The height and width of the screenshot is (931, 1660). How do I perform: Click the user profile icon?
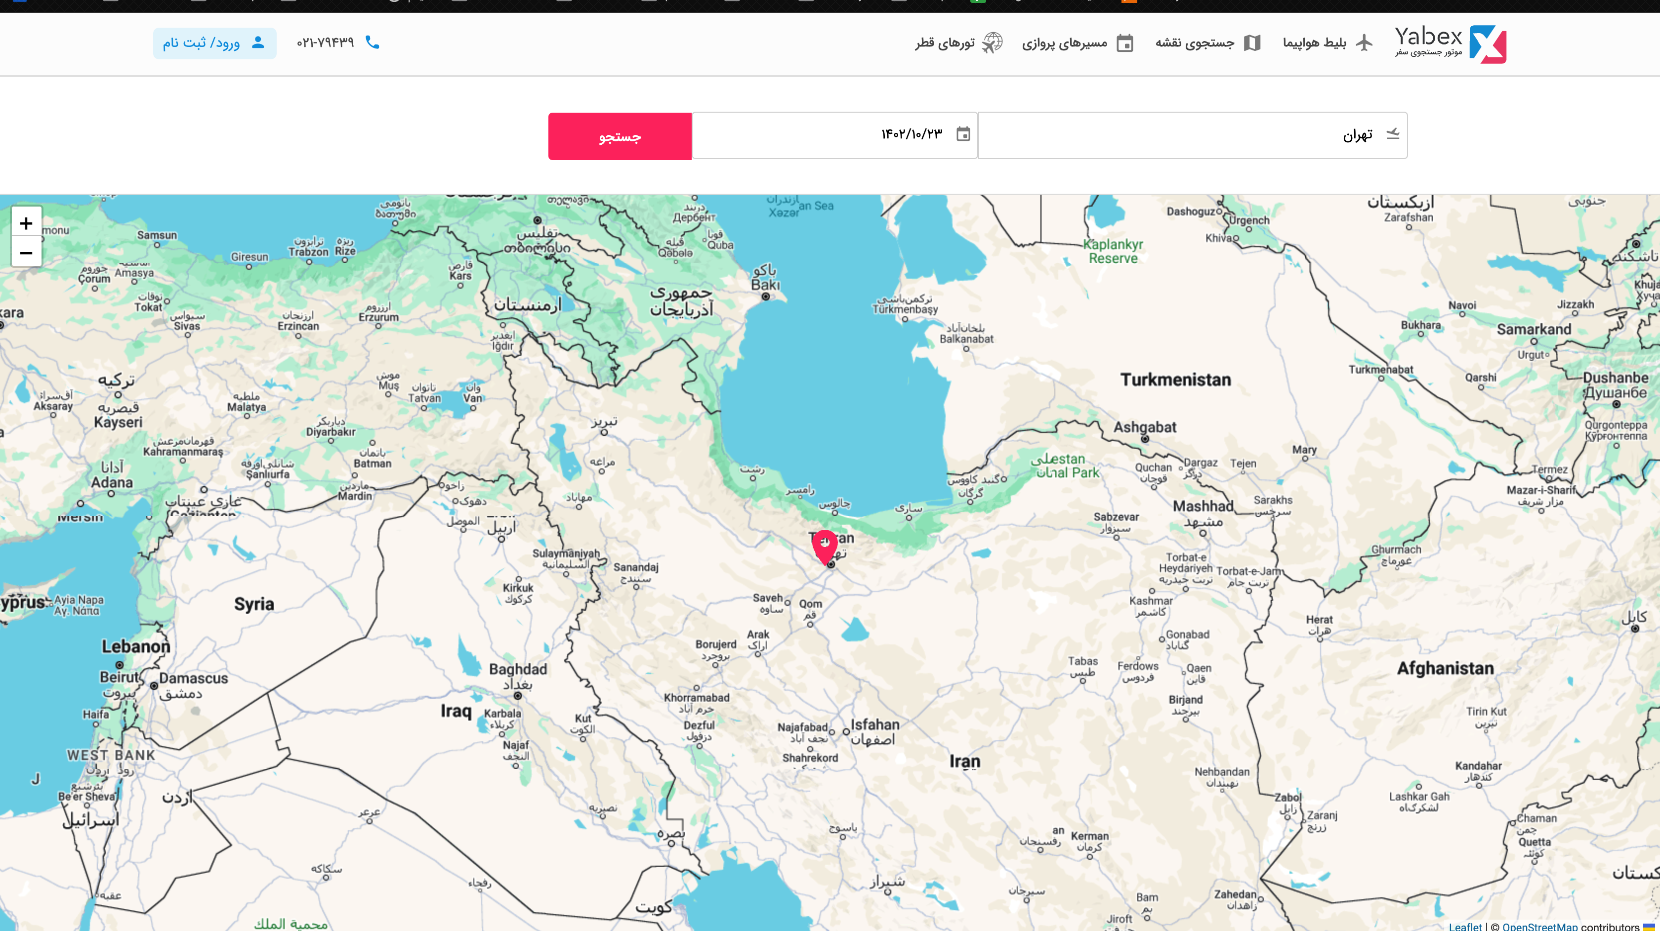258,42
